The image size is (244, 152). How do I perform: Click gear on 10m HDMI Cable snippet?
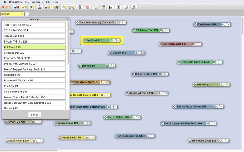pyautogui.click(x=220, y=141)
